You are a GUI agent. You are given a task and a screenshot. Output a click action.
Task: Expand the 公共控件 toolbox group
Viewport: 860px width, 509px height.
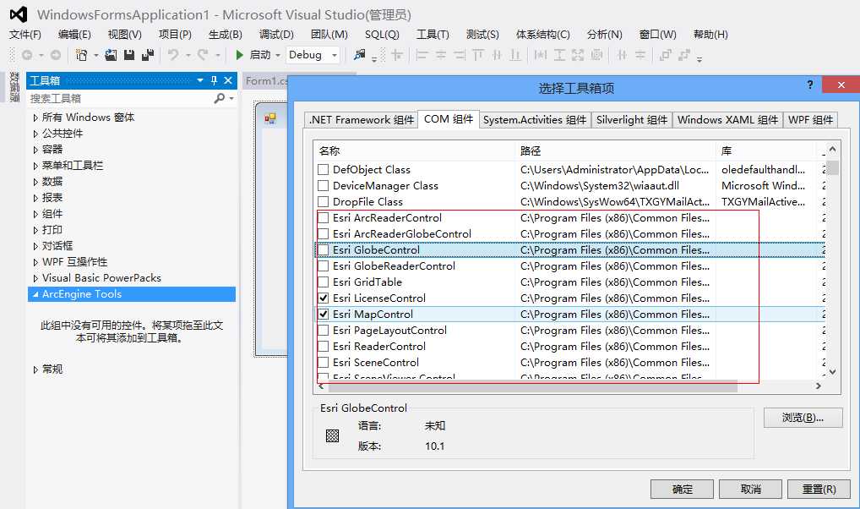pyautogui.click(x=35, y=134)
